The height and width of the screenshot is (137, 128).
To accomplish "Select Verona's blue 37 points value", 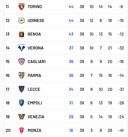I will point(71,48).
